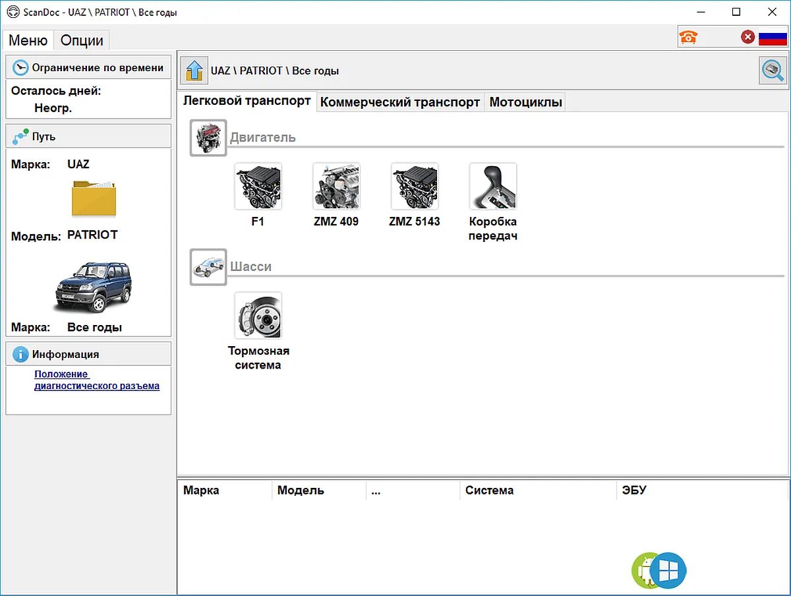Click the clock icon beside Ограничение по времени
This screenshot has width=791, height=596.
tap(20, 68)
